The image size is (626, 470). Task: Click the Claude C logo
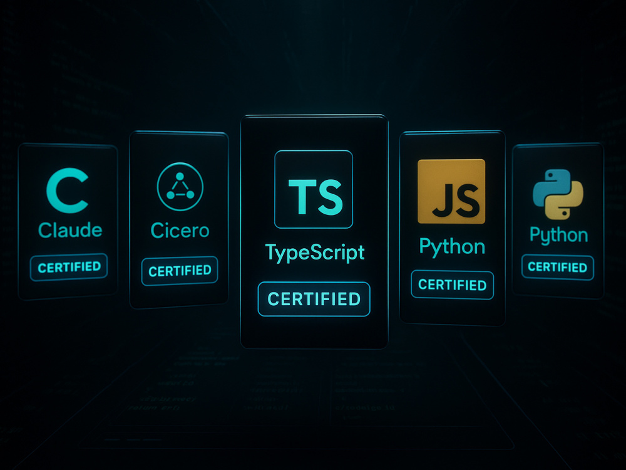click(67, 191)
